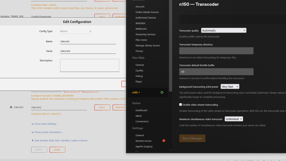Open server Settings General
The height and width of the screenshot is (161, 286).
coord(140,135)
